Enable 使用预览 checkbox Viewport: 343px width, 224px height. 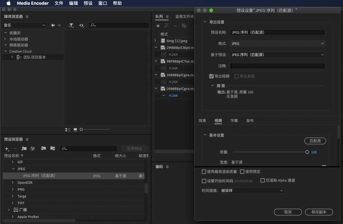click(x=242, y=172)
